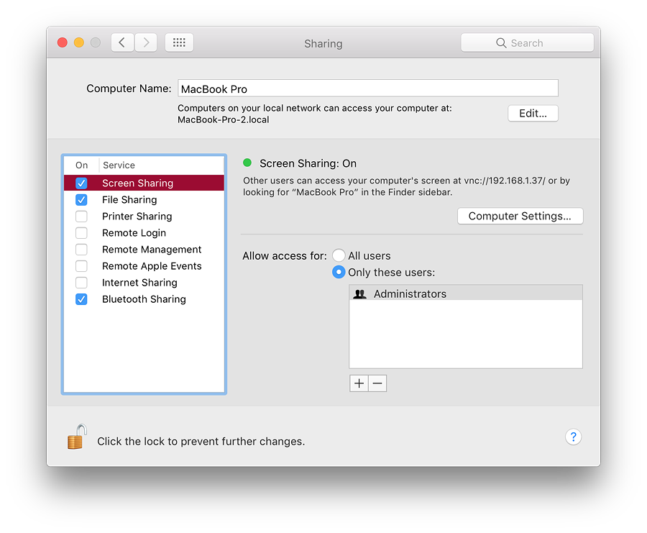647x533 pixels.
Task: Select the Printer Sharing service row
Action: [144, 217]
